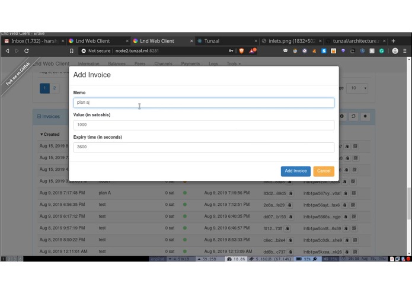The width and height of the screenshot is (412, 293).
Task: Click the clock showing 20:58 Aug 15
Action: (x=363, y=259)
